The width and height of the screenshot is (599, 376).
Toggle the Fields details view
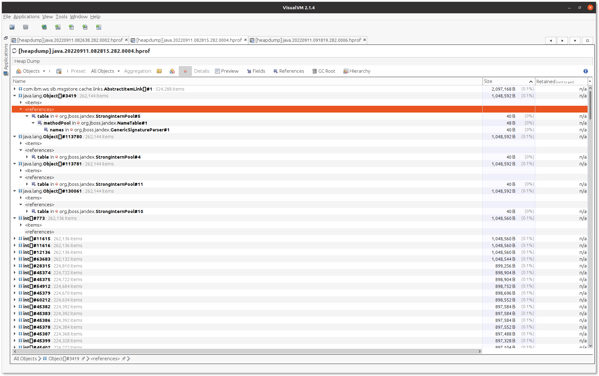pos(256,71)
